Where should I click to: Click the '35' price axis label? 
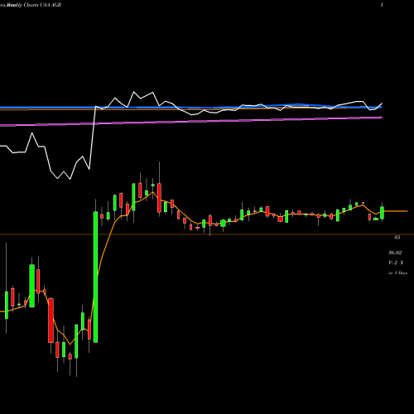(x=397, y=238)
